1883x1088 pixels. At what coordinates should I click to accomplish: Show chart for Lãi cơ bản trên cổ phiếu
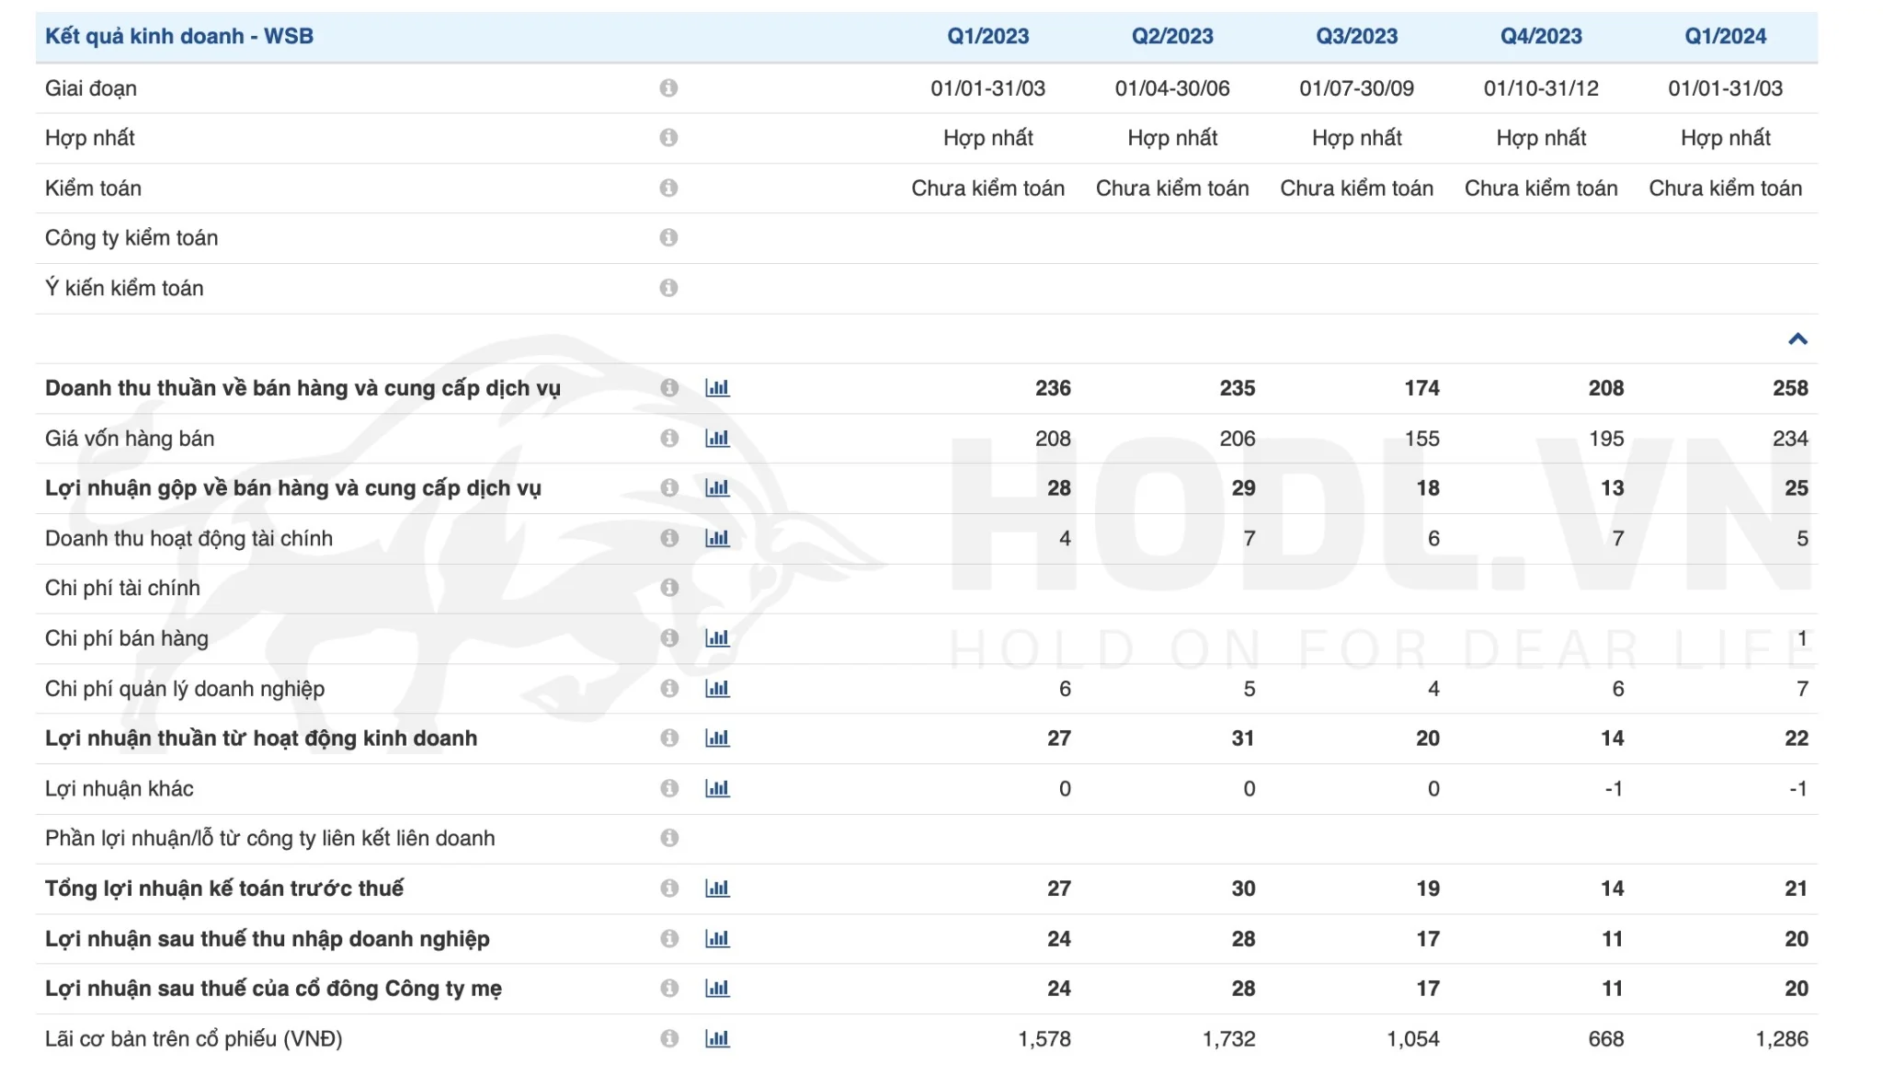coord(717,1038)
